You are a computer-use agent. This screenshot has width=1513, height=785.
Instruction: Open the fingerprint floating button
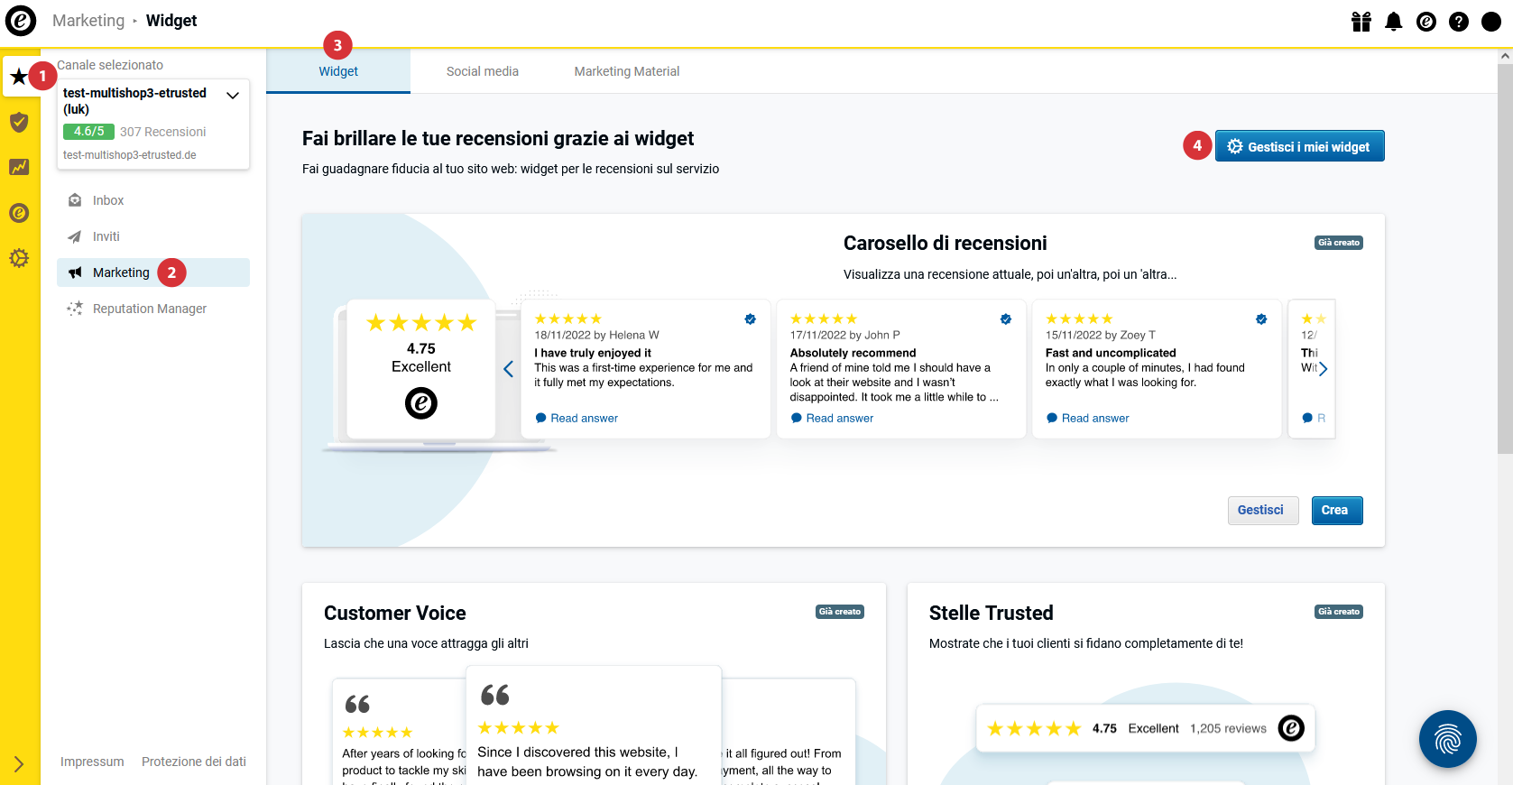coord(1447,739)
